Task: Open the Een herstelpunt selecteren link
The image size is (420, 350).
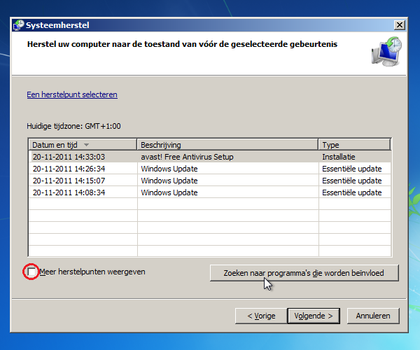Action: point(72,94)
